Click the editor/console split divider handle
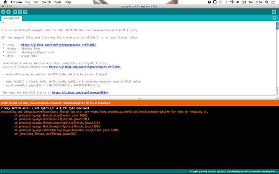 tap(139, 98)
